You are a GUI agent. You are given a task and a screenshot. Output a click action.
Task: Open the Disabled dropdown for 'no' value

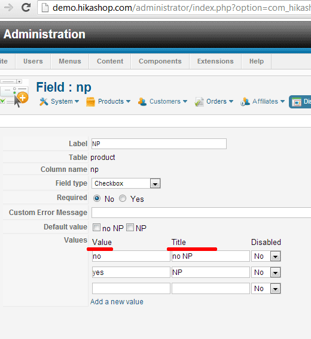click(x=266, y=256)
